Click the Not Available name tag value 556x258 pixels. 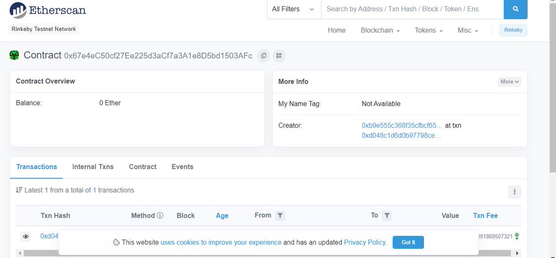pos(381,104)
